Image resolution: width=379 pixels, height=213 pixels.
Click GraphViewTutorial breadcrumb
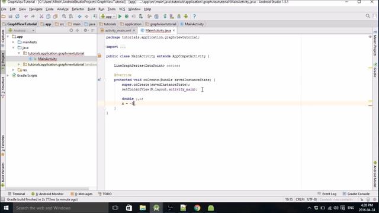pyautogui.click(x=20, y=24)
